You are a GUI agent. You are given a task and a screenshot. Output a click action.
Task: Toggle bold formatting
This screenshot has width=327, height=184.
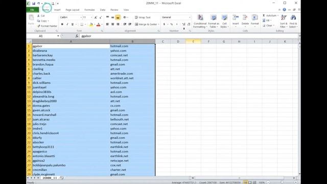click(x=62, y=25)
